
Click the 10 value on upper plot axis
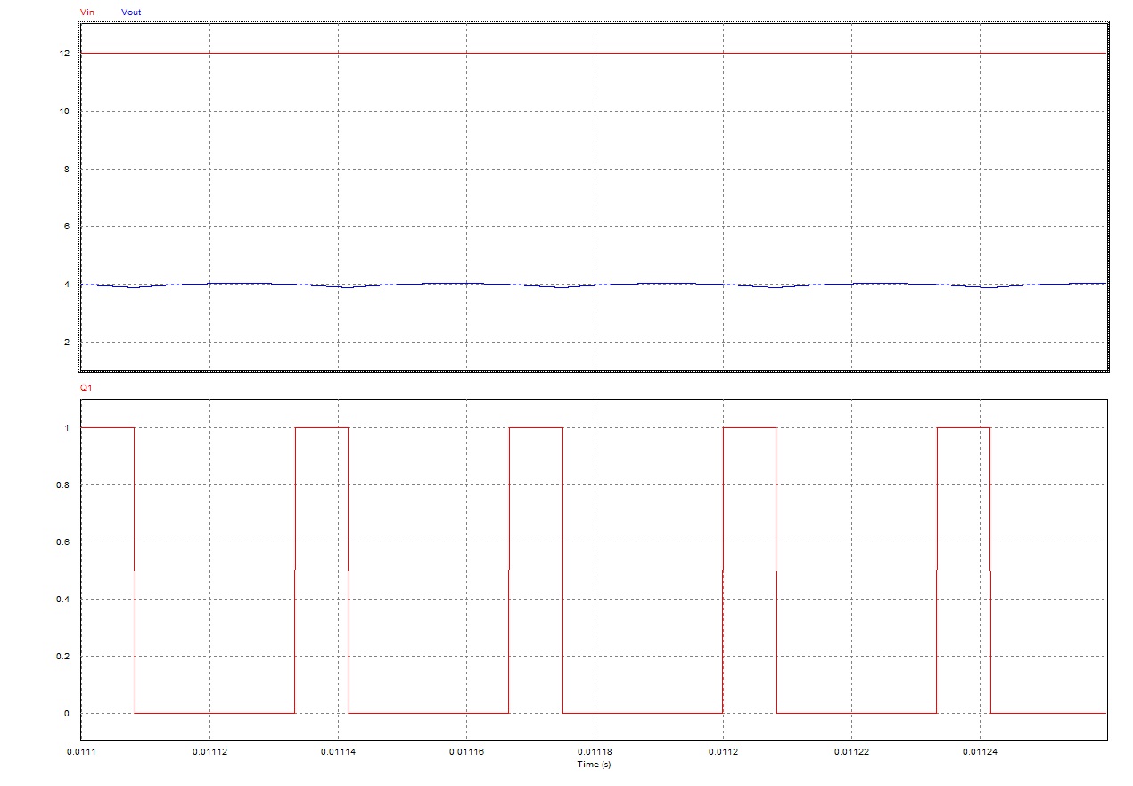(64, 112)
